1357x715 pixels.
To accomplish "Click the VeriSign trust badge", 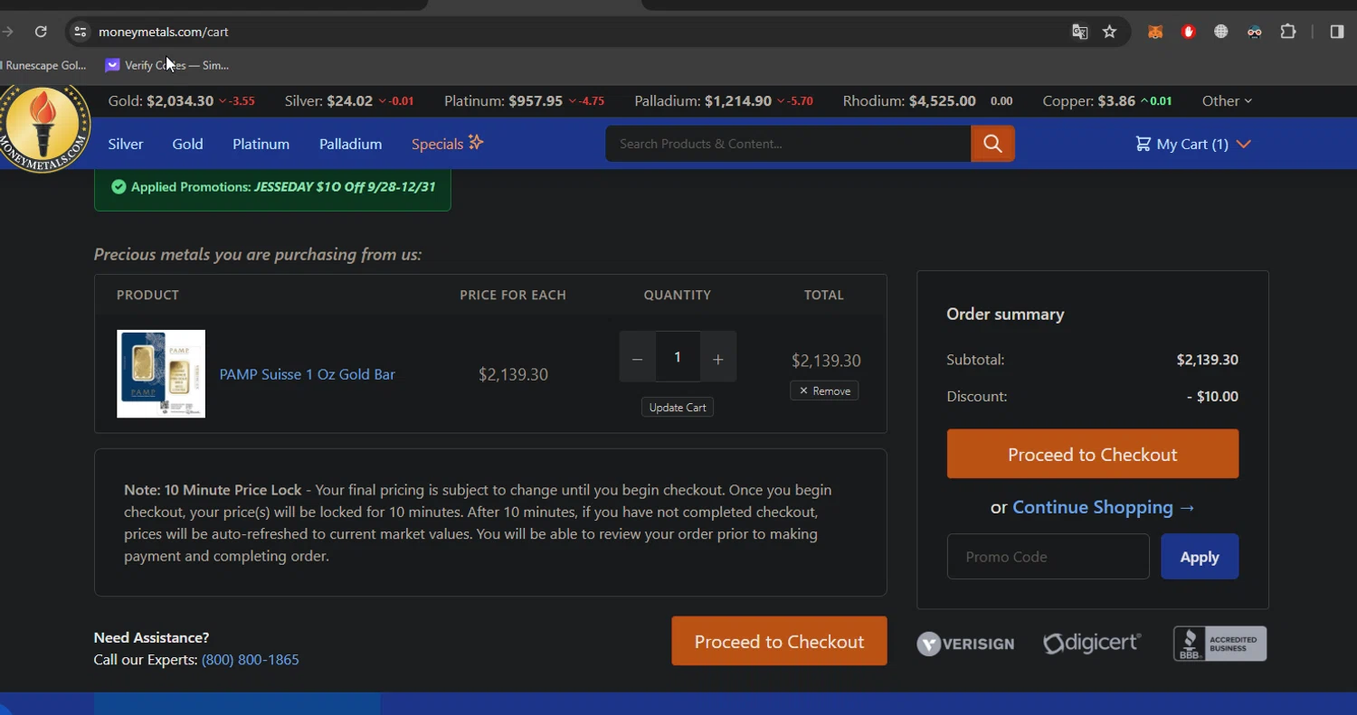I will pos(965,644).
